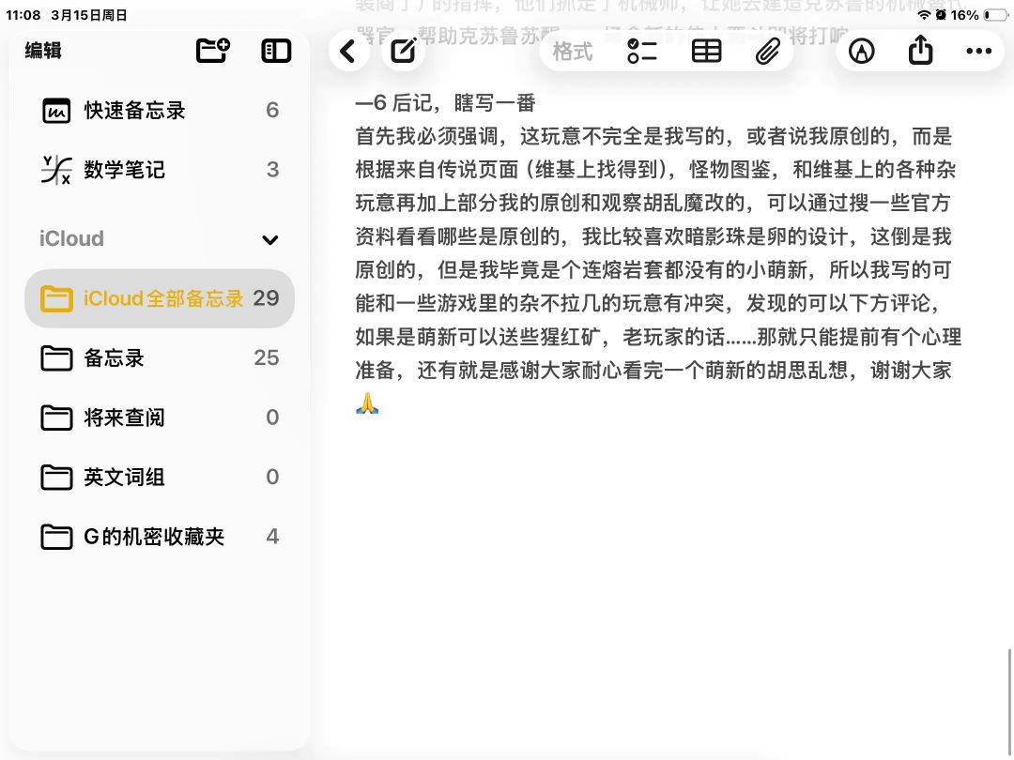1014x760 pixels.
Task: Insert a checklist
Action: [641, 51]
